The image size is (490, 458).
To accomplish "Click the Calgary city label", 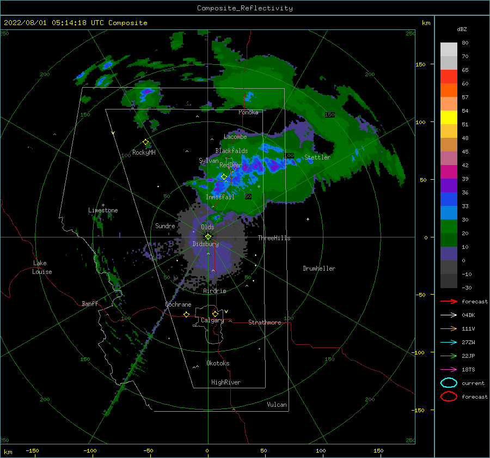I will coord(212,320).
